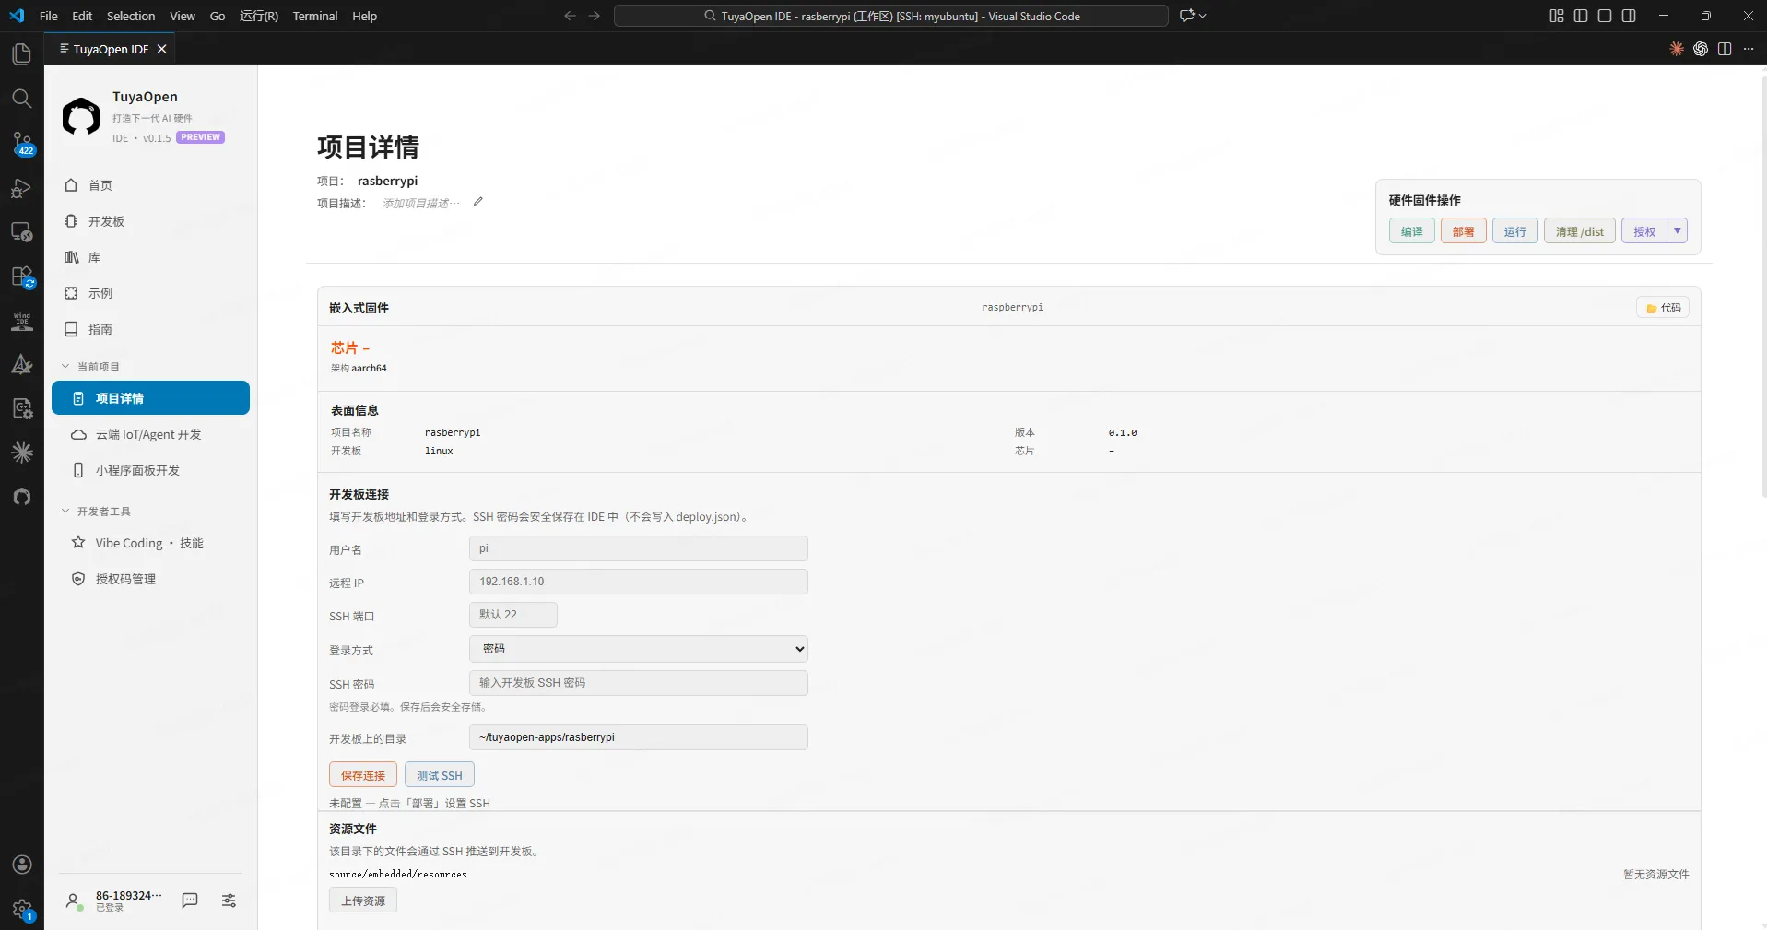Click the 授权 button
The width and height of the screenshot is (1767, 930).
(1644, 231)
